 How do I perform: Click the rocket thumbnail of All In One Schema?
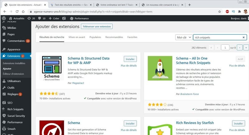tap(160, 68)
